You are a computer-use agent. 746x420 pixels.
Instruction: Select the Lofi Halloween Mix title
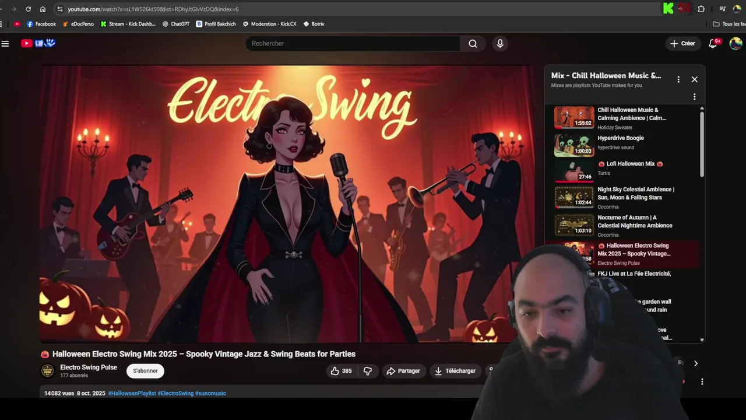point(631,164)
